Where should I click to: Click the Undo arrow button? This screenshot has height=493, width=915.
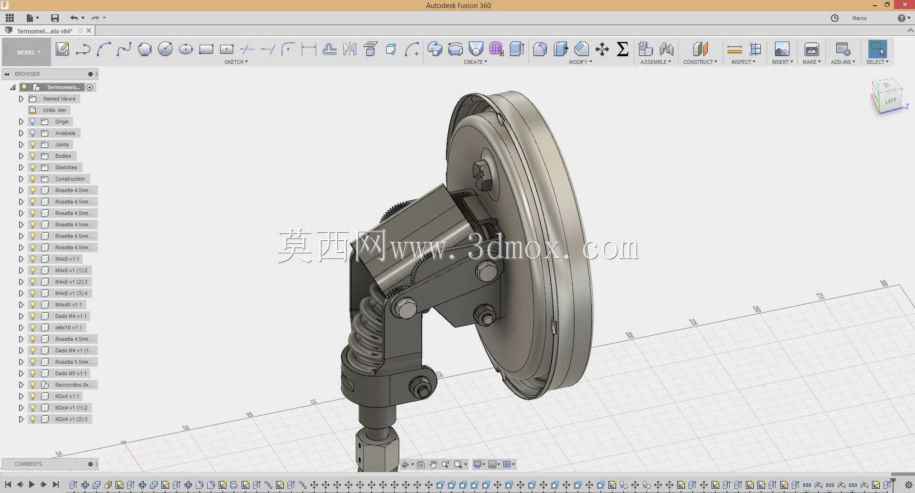(x=74, y=18)
